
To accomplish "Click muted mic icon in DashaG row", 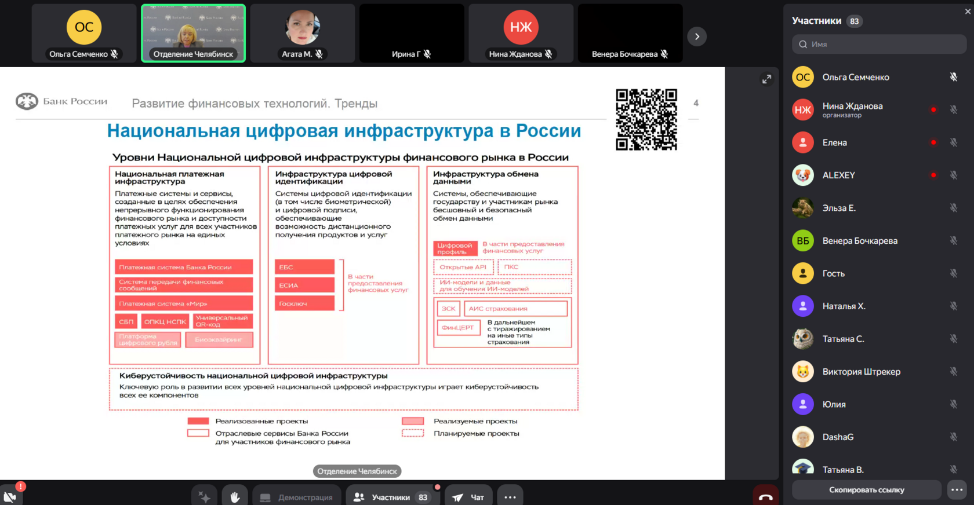I will [x=954, y=437].
